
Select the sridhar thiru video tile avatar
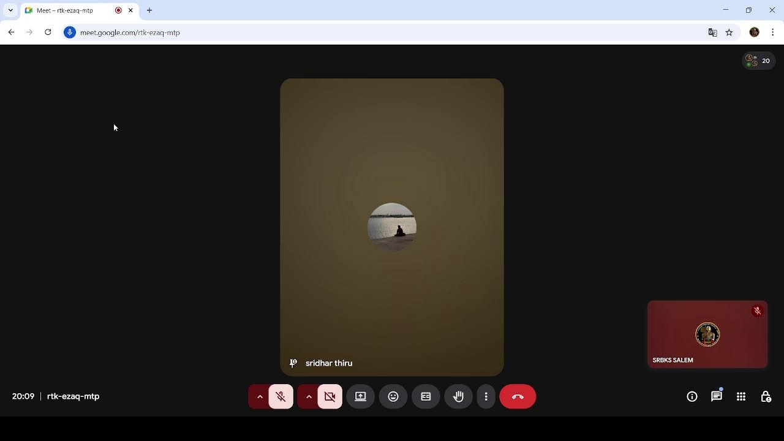pyautogui.click(x=392, y=227)
